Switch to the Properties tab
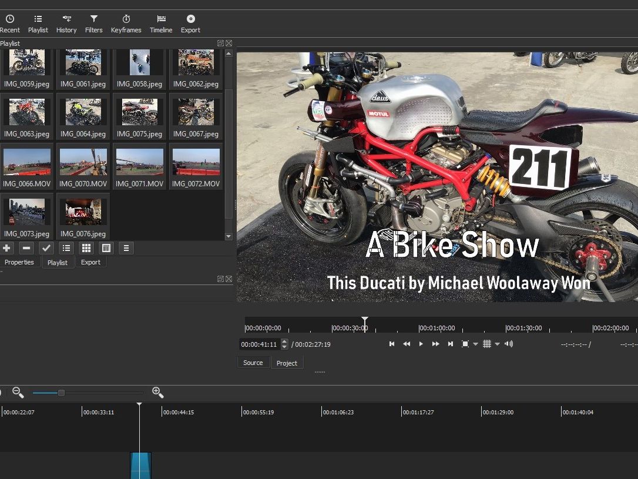638x479 pixels. tap(19, 262)
